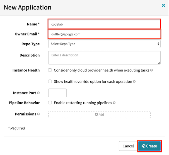Open the Permissions help icon

coord(38,114)
